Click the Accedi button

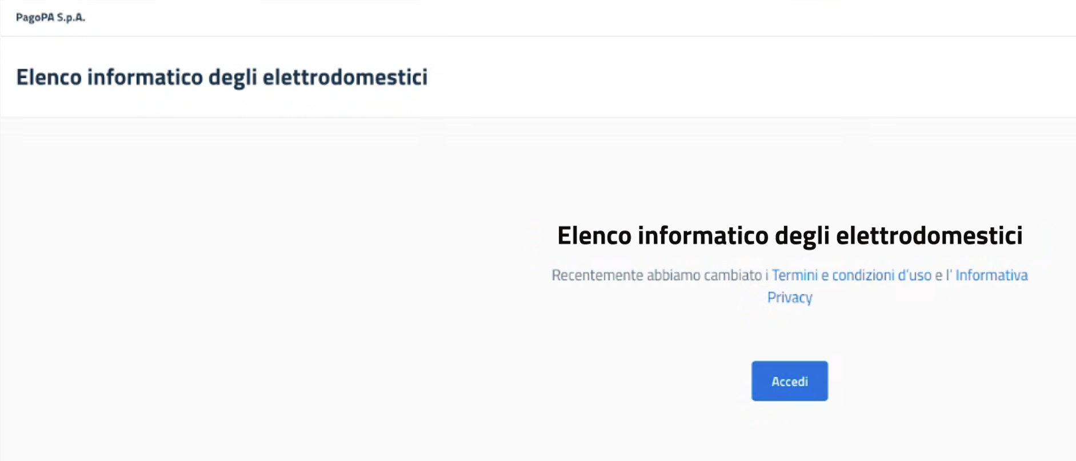pyautogui.click(x=789, y=381)
